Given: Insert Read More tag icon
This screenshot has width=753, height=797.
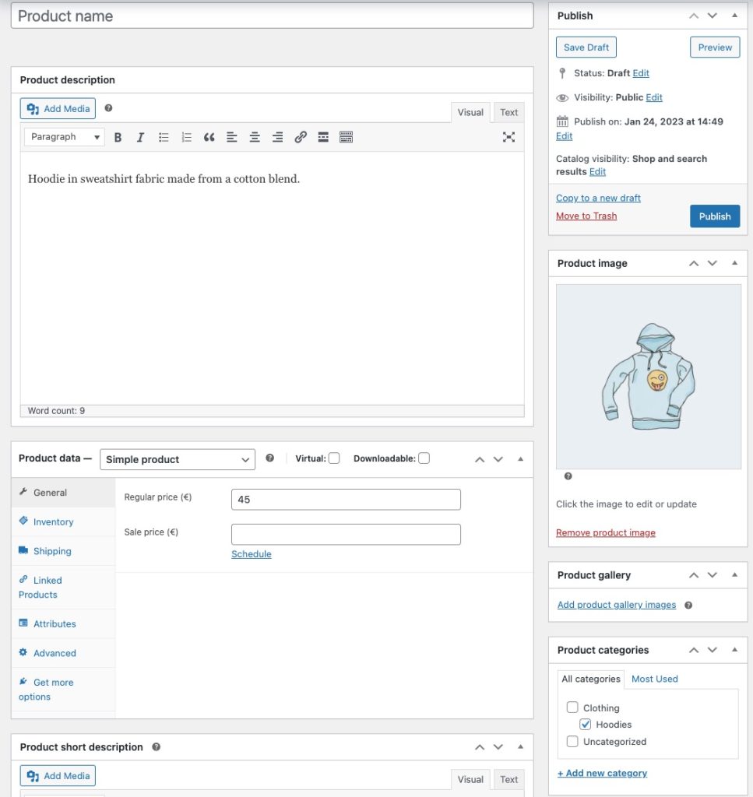Looking at the screenshot, I should pos(323,137).
